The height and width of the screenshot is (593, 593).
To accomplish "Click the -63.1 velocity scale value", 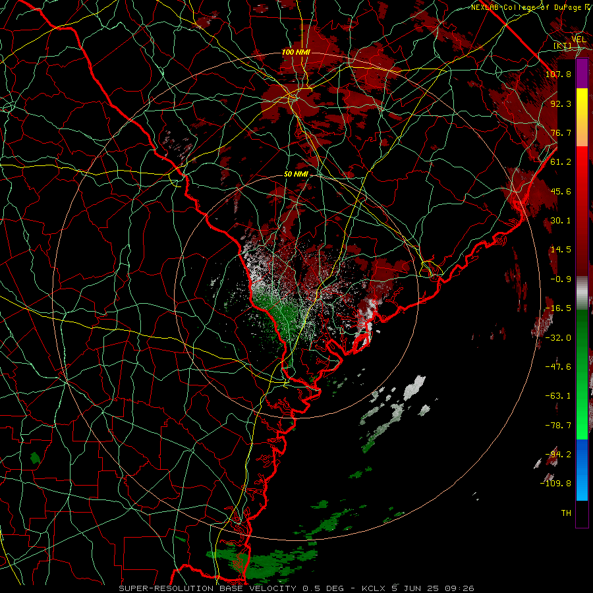I will point(558,396).
